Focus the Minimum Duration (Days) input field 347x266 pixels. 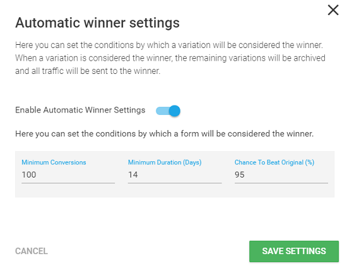coord(175,174)
